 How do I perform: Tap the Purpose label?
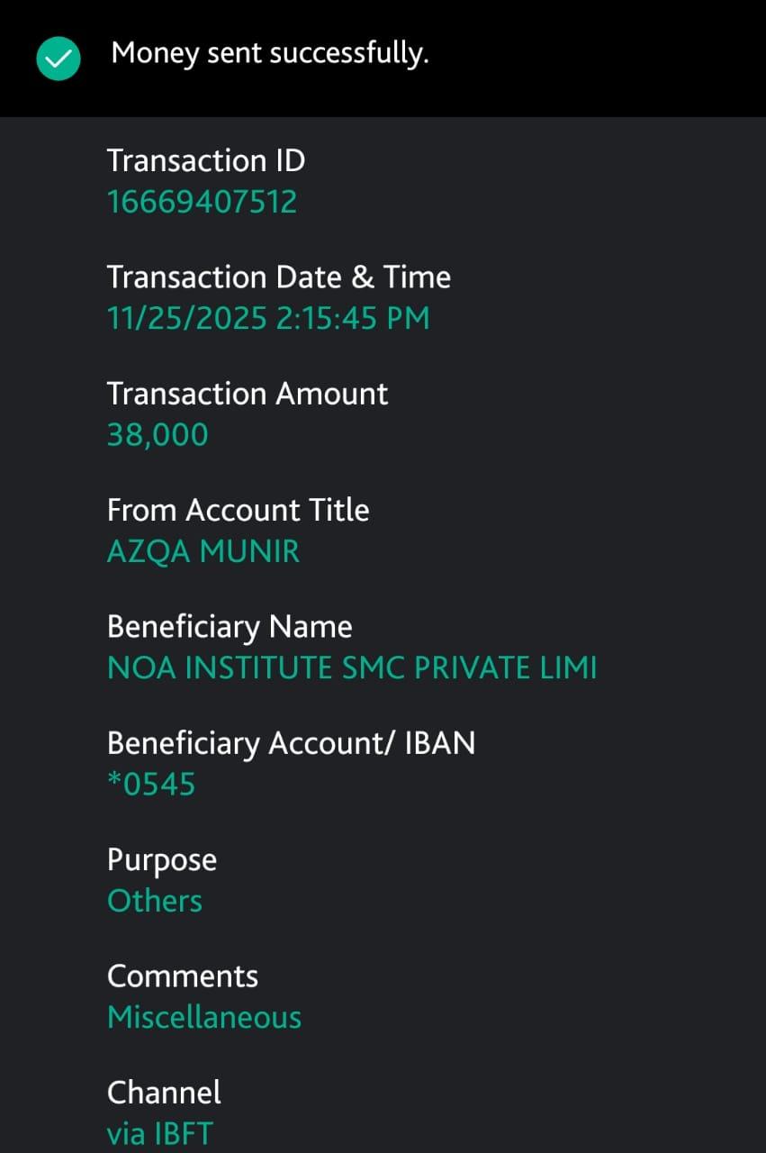click(x=162, y=859)
